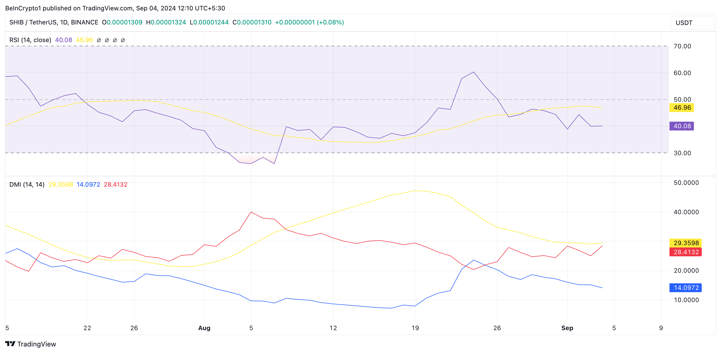Click the Sep marker on the time axis
Image resolution: width=721 pixels, height=353 pixels.
pos(567,328)
